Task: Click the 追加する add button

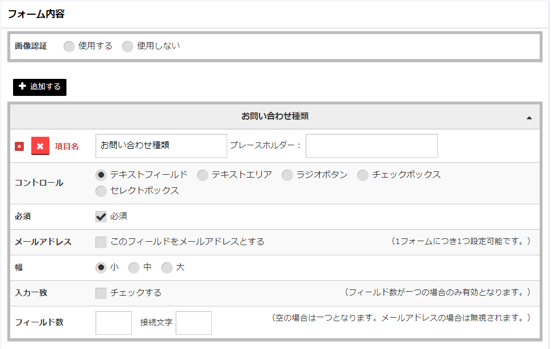Action: 40,87
